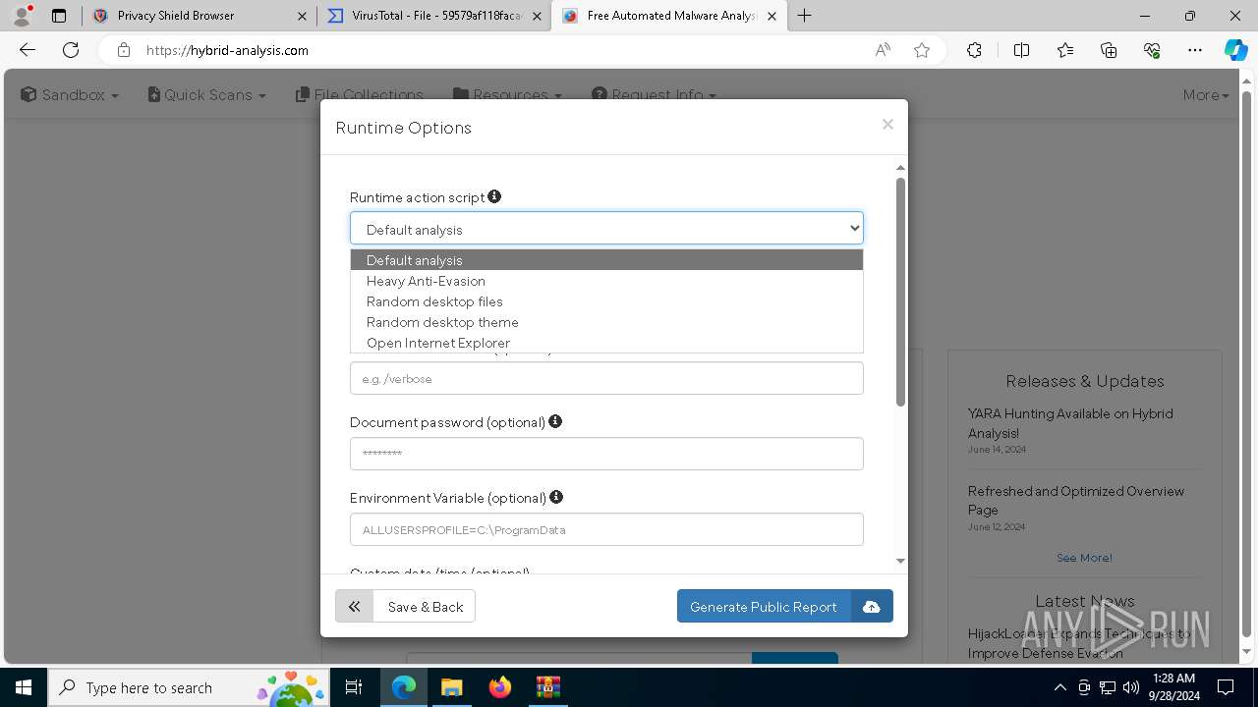Open the Request Info menu

tap(654, 95)
